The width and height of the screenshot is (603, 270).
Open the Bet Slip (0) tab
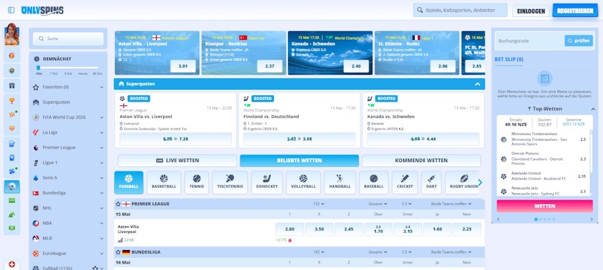(509, 60)
